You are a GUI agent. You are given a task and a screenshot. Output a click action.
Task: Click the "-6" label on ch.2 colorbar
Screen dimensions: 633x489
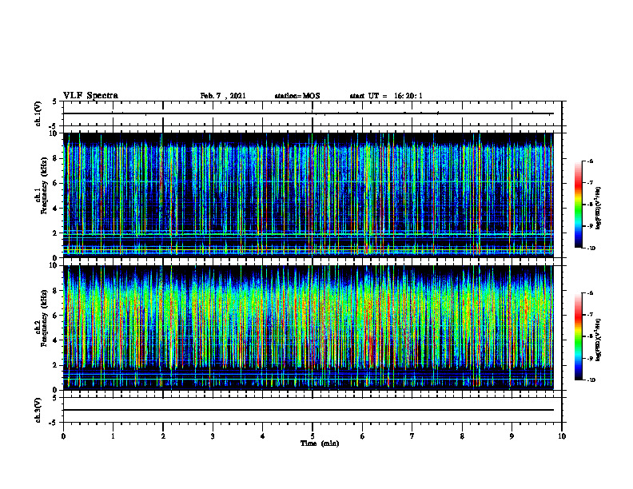coord(590,293)
